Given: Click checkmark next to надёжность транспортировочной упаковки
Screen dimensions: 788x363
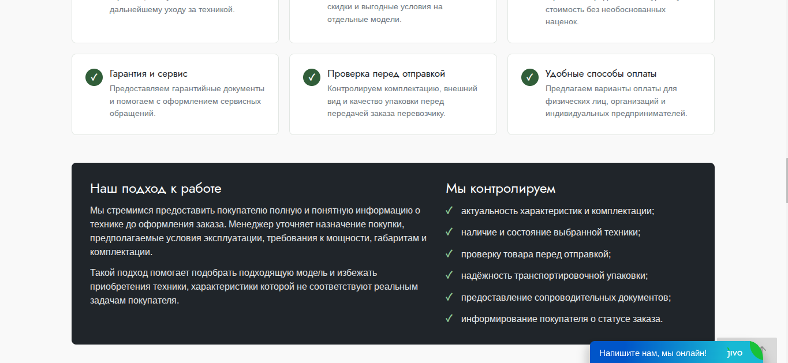Looking at the screenshot, I should [449, 275].
